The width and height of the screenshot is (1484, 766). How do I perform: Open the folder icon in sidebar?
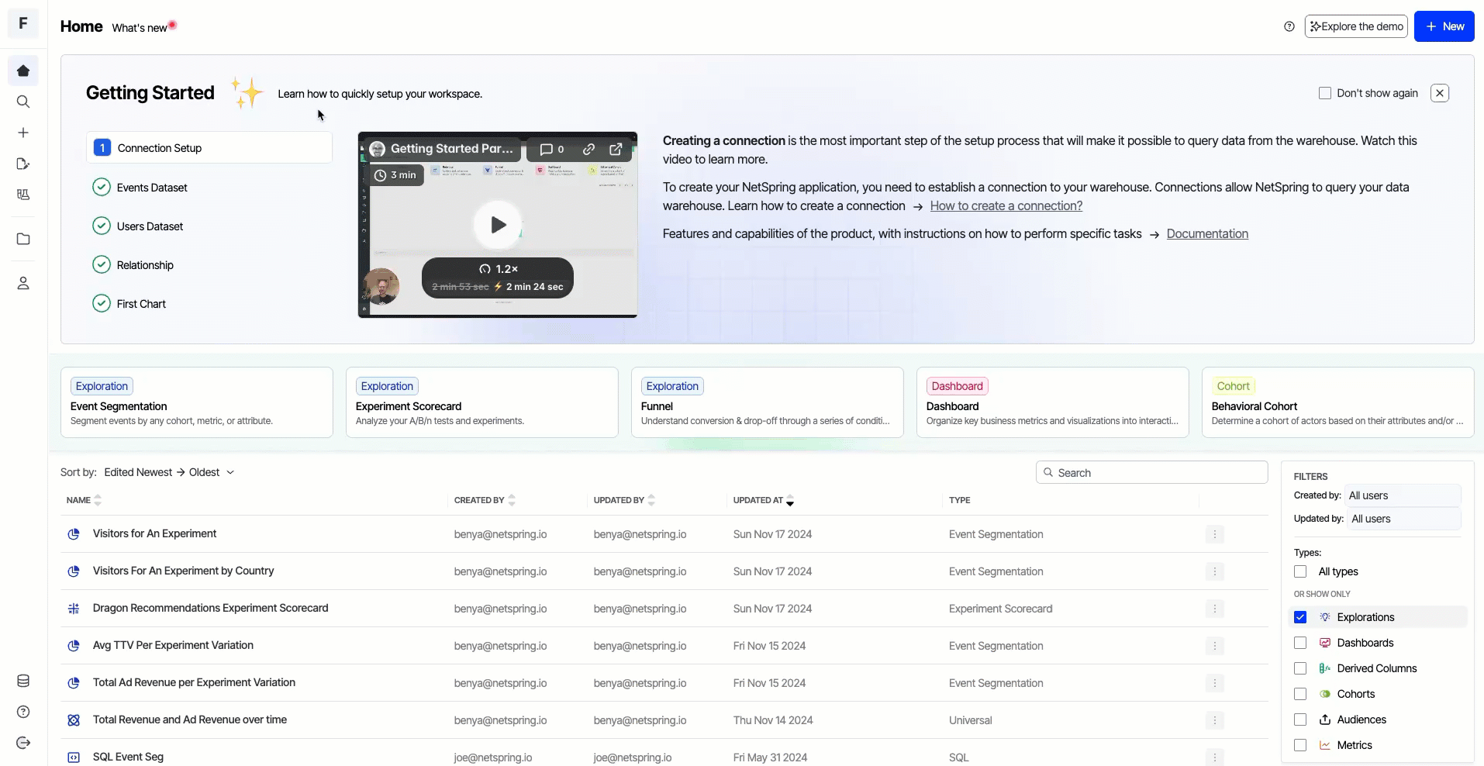click(x=23, y=239)
